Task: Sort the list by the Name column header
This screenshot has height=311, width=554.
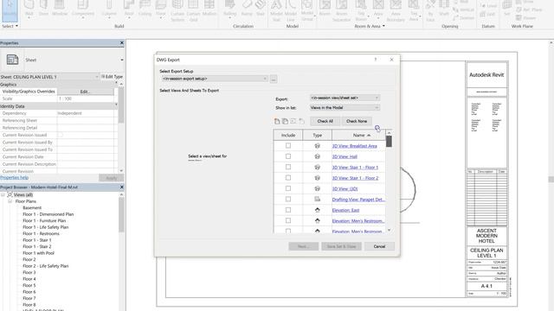Action: click(358, 135)
